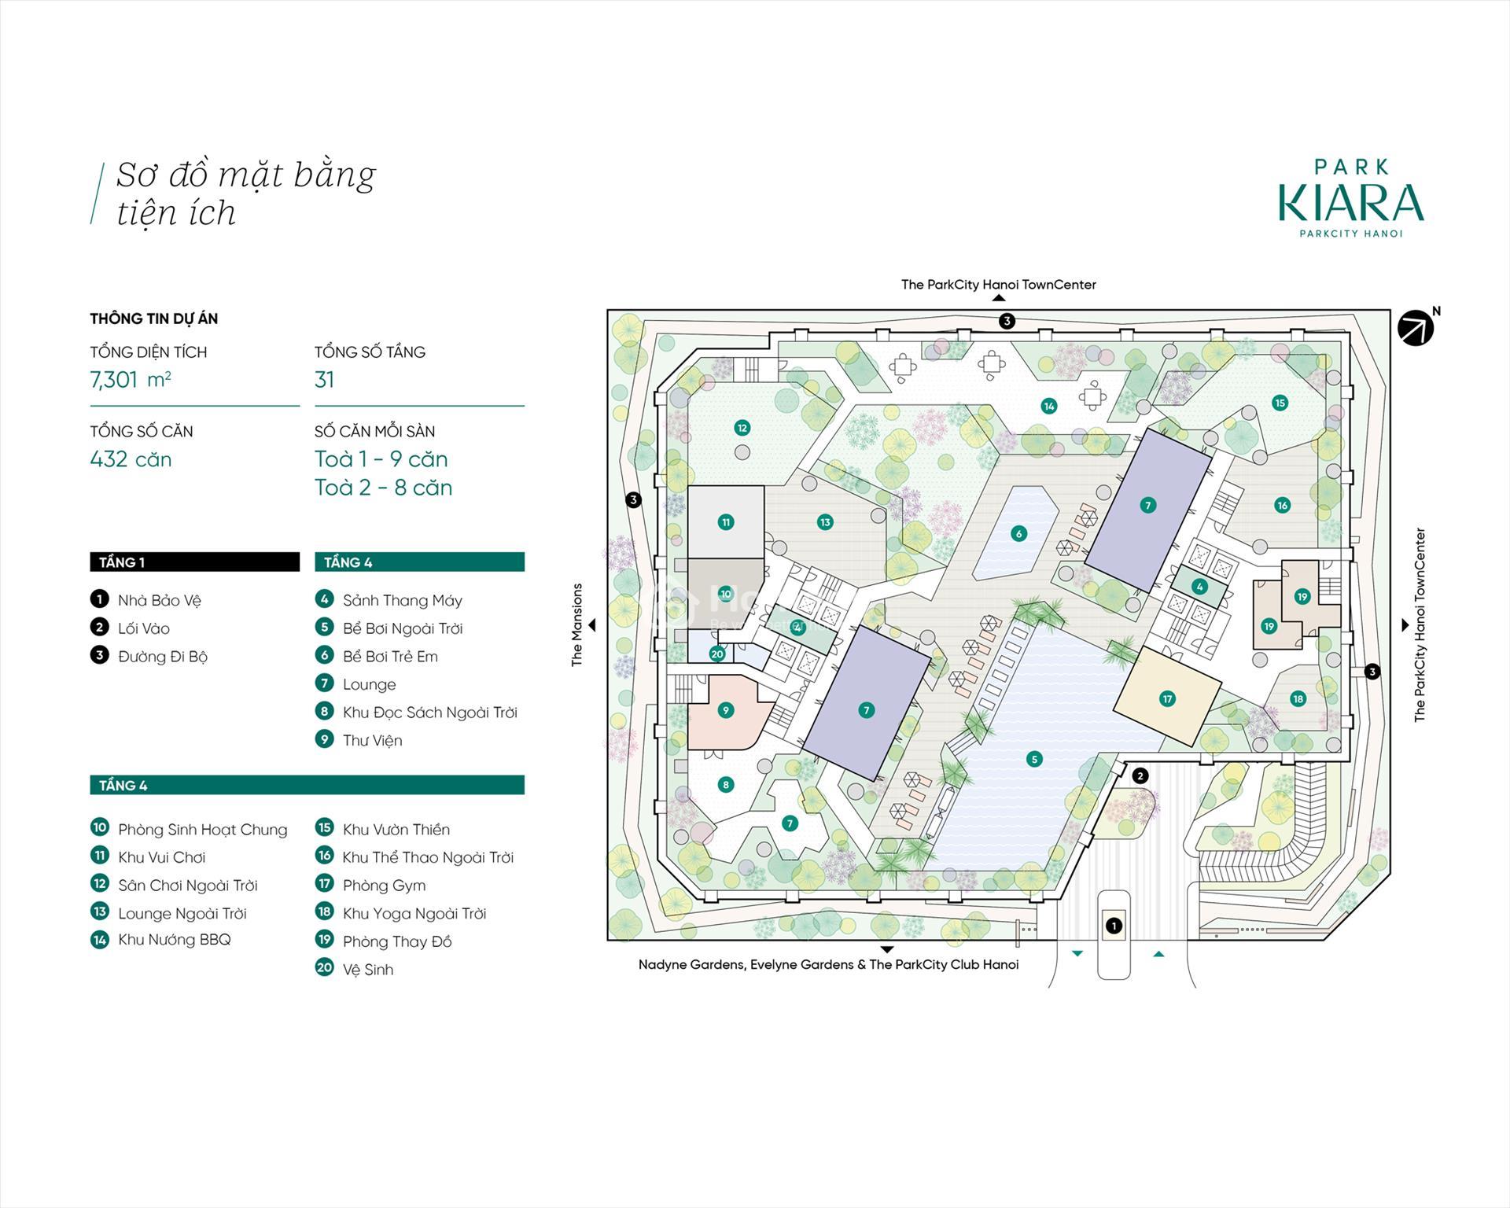Viewport: 1510px width, 1208px height.
Task: Click map marker 2 at the entrance
Action: (1140, 776)
